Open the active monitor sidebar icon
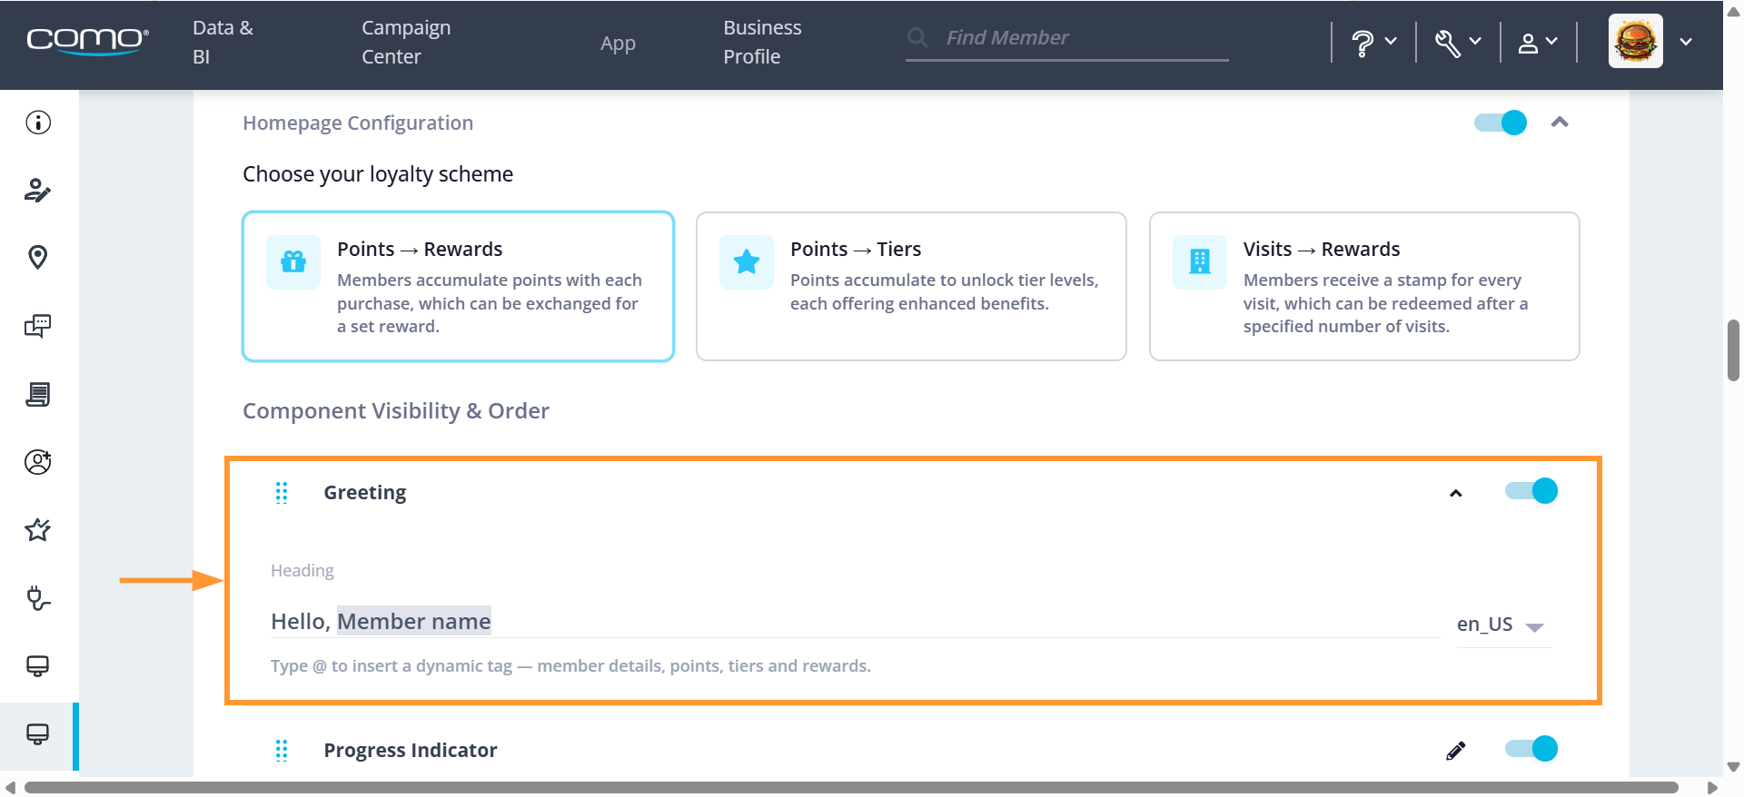 [38, 734]
